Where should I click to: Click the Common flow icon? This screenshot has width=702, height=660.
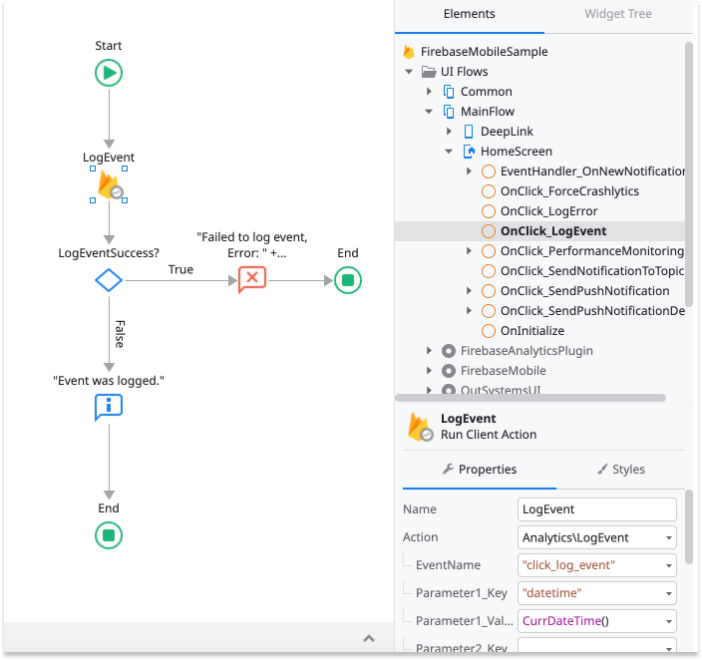449,92
